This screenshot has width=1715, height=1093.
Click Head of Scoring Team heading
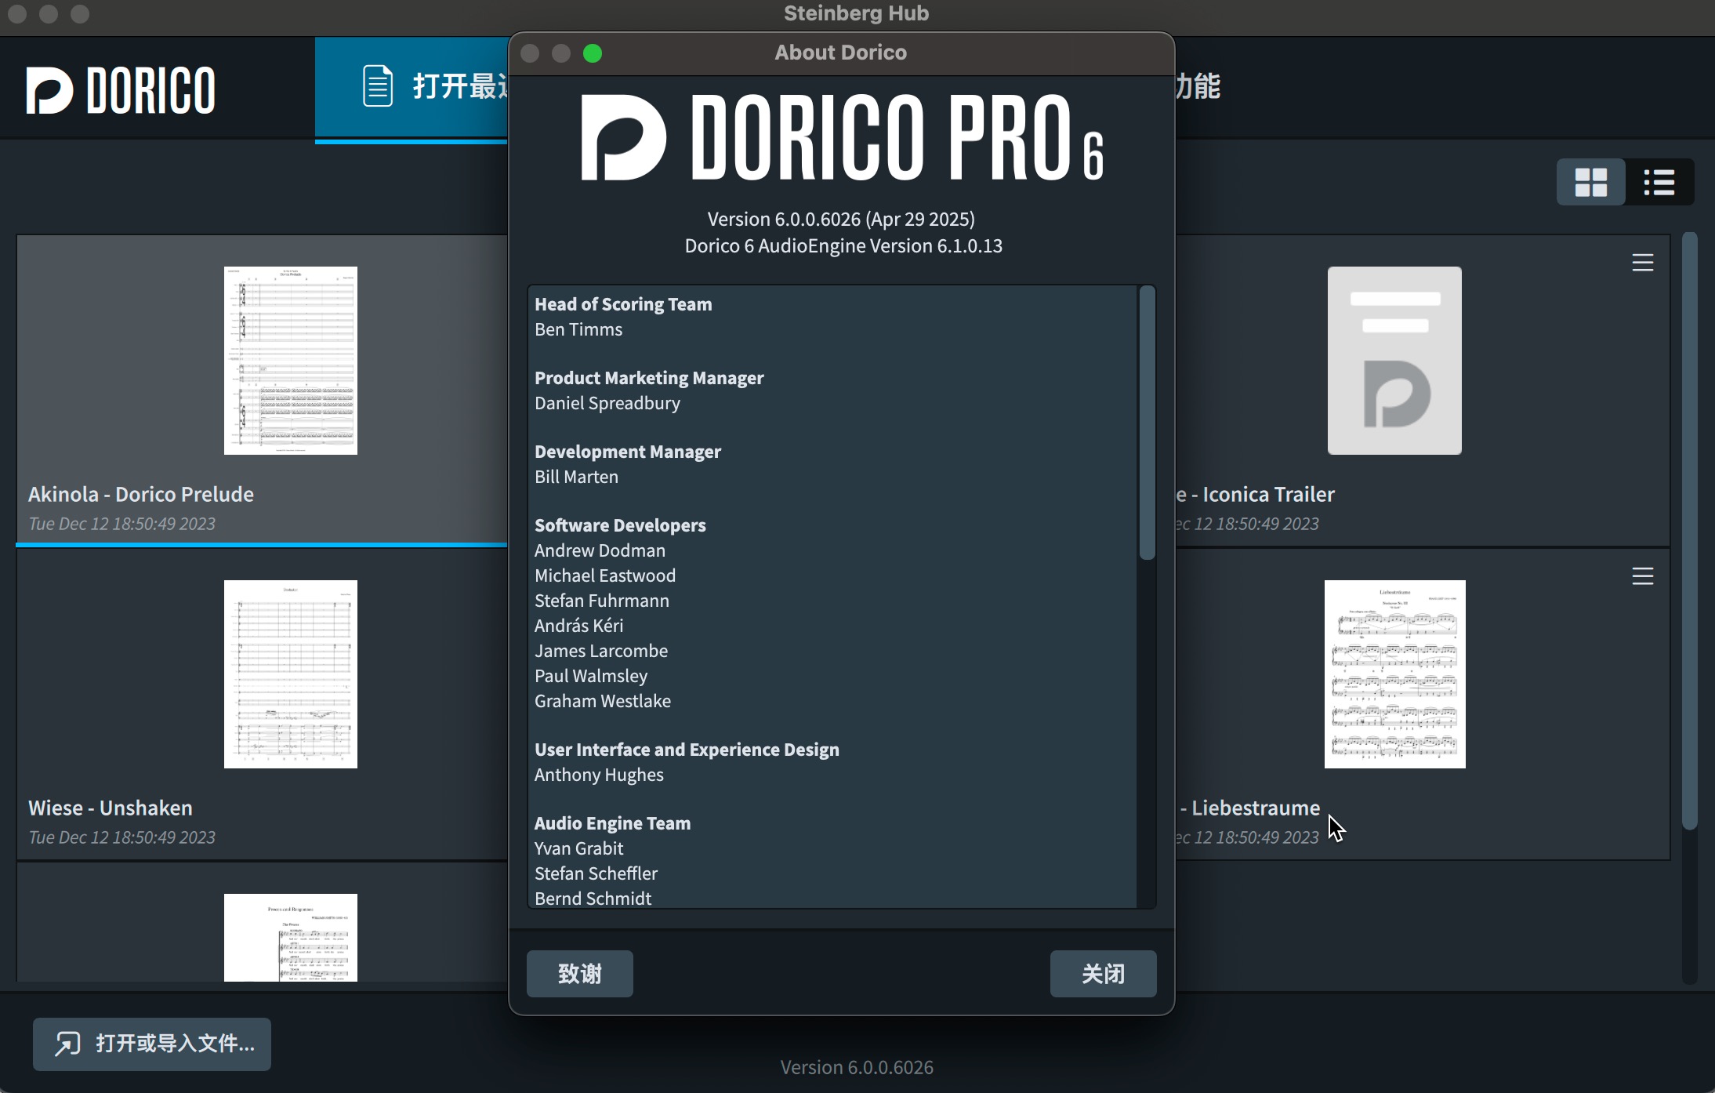tap(623, 304)
